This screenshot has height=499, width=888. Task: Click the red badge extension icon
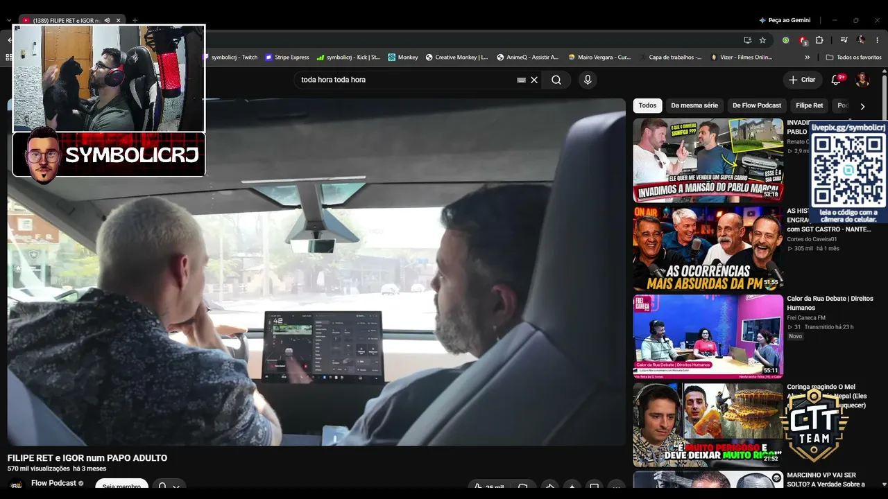click(803, 40)
